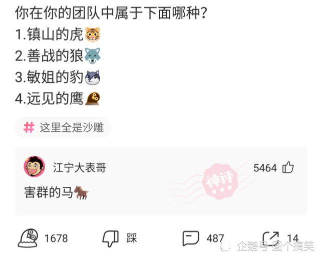The width and height of the screenshot is (321, 257).
Task: Open the 这里全是沙雕 hashtag topic
Action: point(63,127)
